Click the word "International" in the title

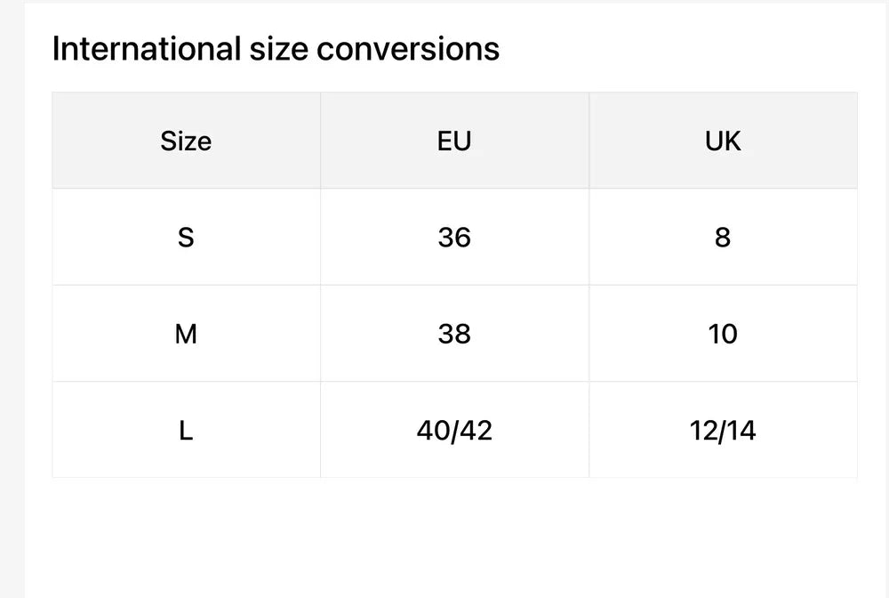pyautogui.click(x=147, y=49)
